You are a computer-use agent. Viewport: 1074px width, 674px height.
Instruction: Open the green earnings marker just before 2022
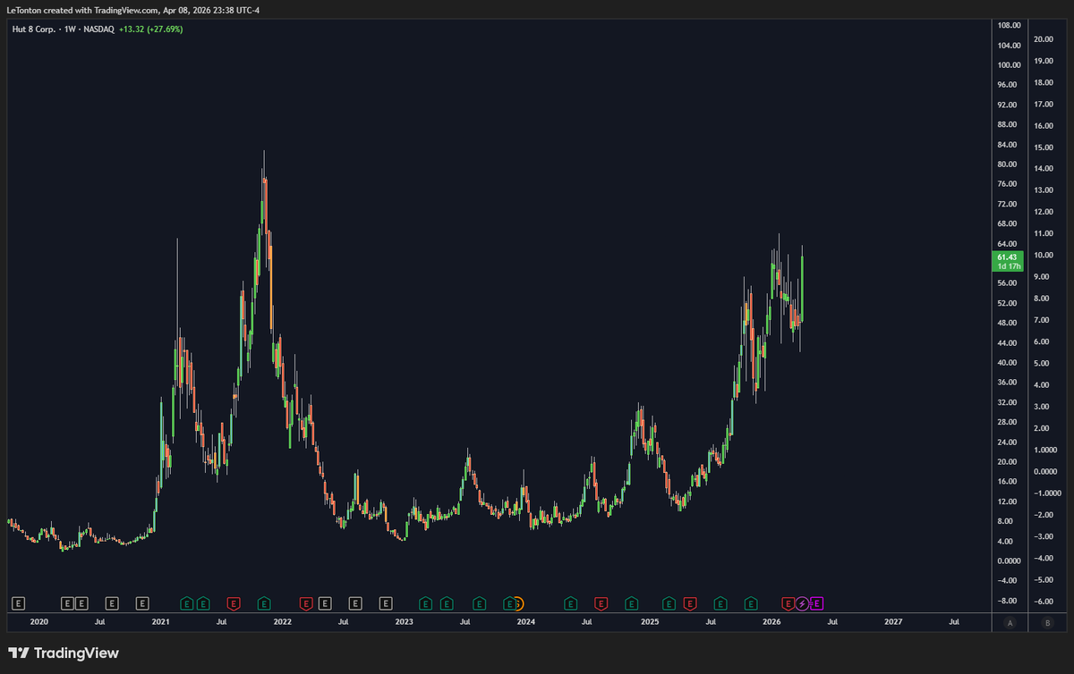pyautogui.click(x=264, y=603)
